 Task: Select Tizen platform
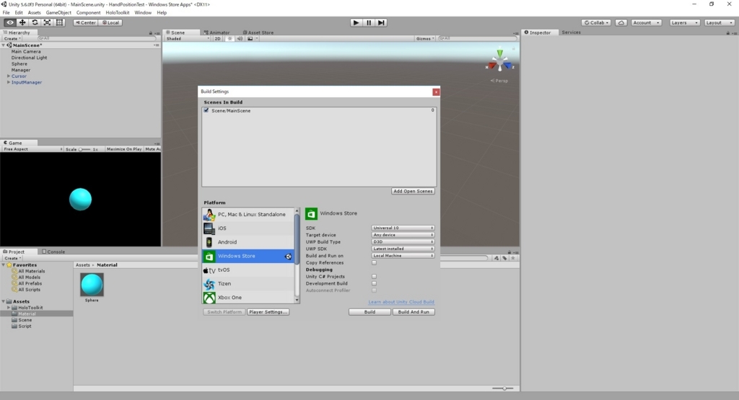[x=248, y=284]
